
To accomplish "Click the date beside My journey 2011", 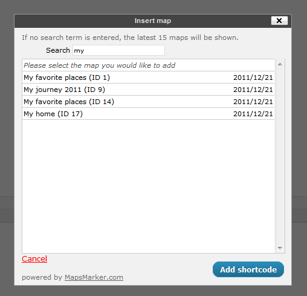I will [x=253, y=90].
